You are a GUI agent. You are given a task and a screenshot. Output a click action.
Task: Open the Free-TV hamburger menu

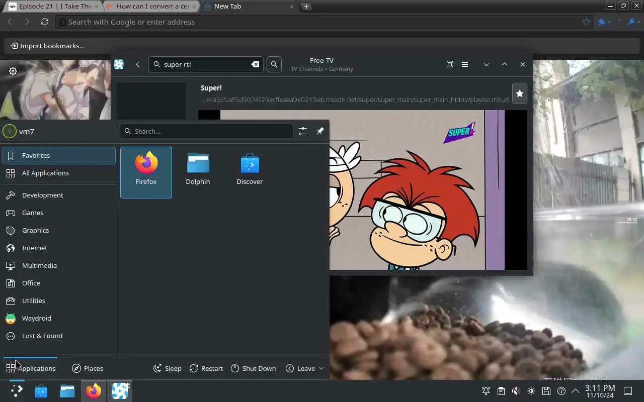click(465, 64)
